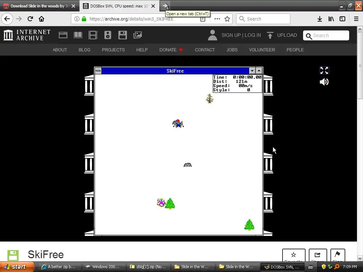Open the PROJECTS menu item
The height and width of the screenshot is (272, 363).
tap(113, 50)
